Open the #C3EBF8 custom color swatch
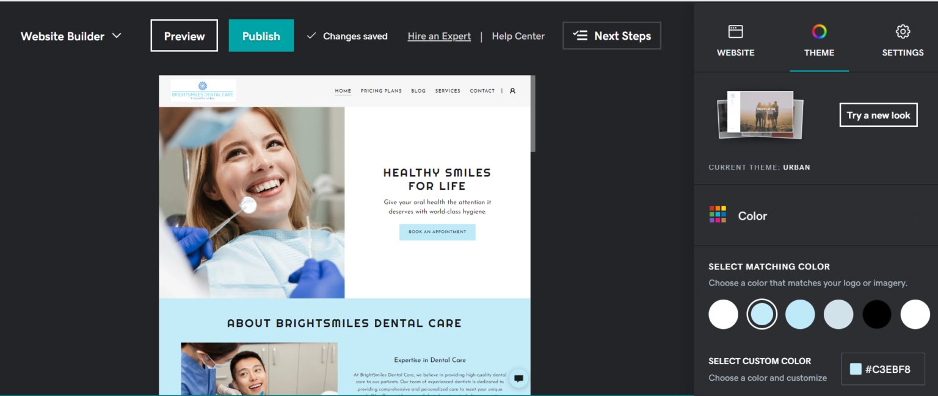 [x=883, y=369]
